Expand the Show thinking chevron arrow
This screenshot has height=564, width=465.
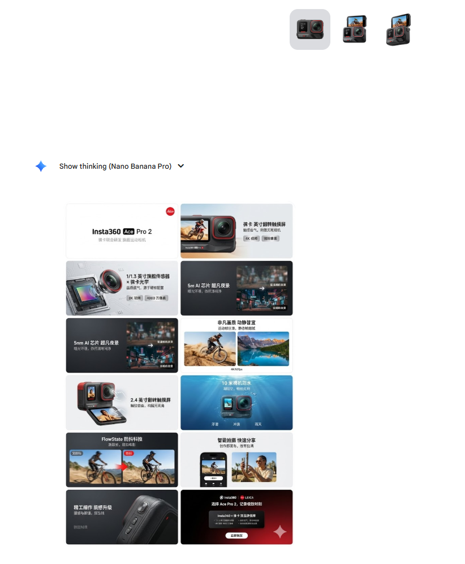pyautogui.click(x=181, y=166)
